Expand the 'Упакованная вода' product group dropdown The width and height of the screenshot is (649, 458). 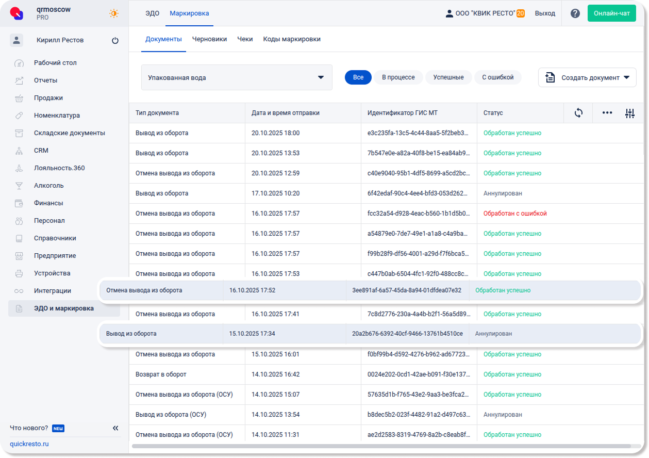pyautogui.click(x=237, y=77)
